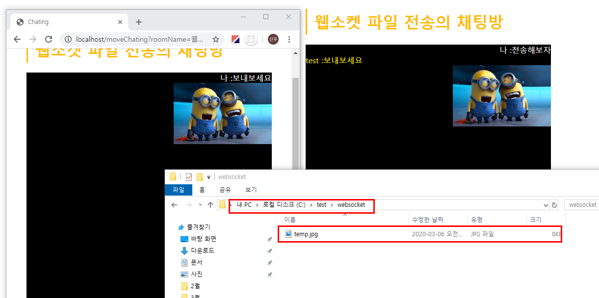This screenshot has height=298, width=599.
Task: Unpin 다운로드 via its pin icon
Action: pos(269,251)
